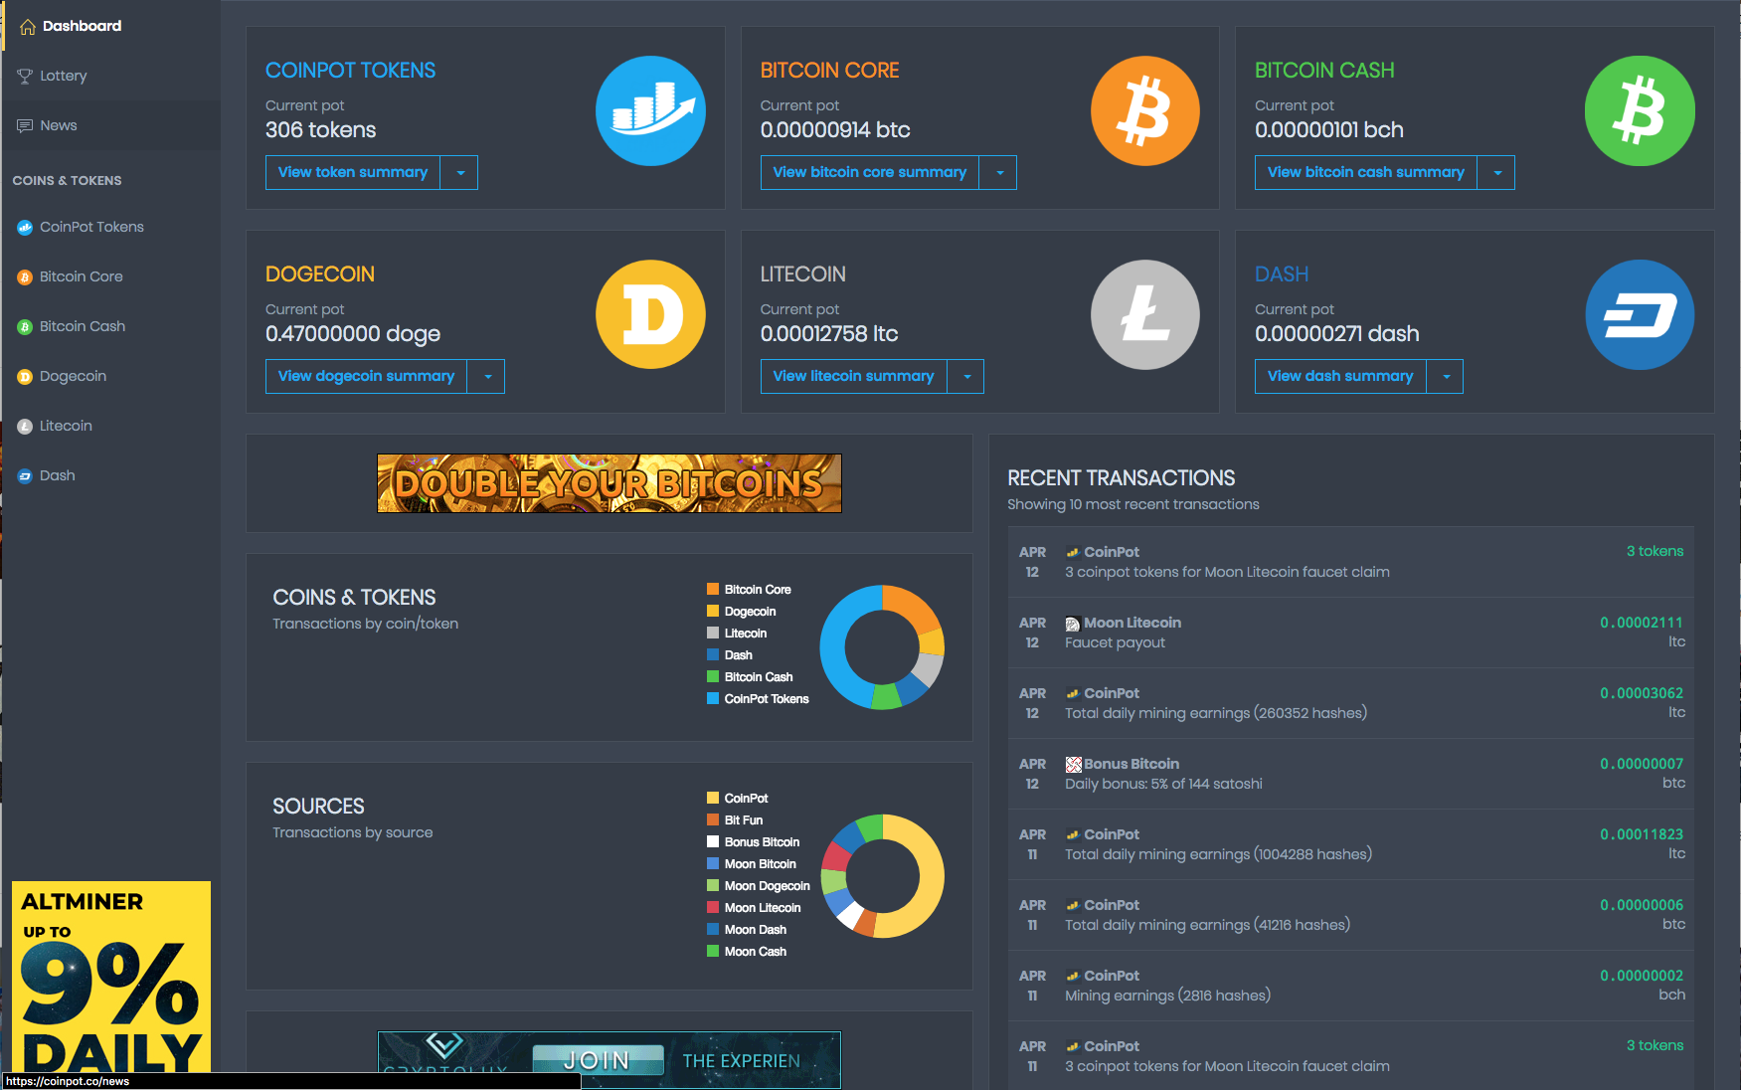This screenshot has height=1090, width=1741.
Task: Click View litecoin summary button
Action: (853, 377)
